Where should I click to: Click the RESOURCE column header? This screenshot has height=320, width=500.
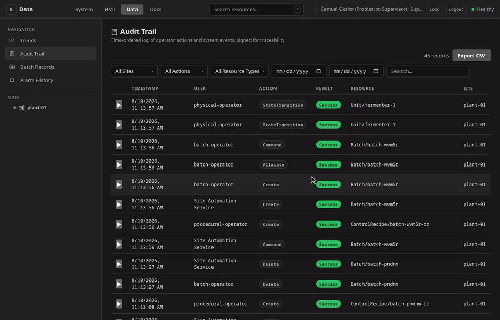tap(362, 88)
